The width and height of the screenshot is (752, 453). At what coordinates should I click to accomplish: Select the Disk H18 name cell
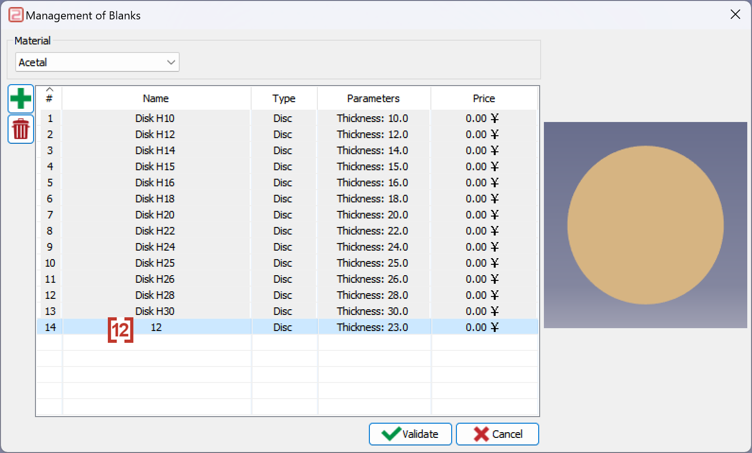tap(156, 199)
